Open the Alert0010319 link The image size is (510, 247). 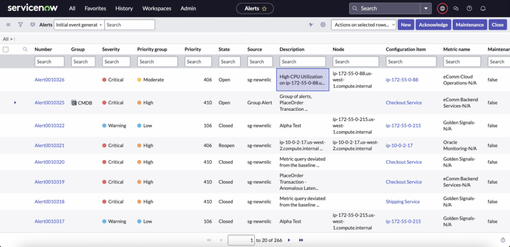(x=49, y=182)
